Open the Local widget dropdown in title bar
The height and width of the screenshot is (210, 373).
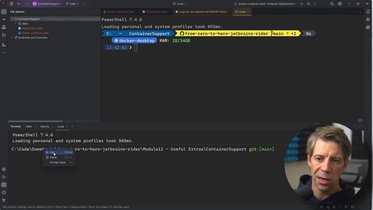coord(179,4)
